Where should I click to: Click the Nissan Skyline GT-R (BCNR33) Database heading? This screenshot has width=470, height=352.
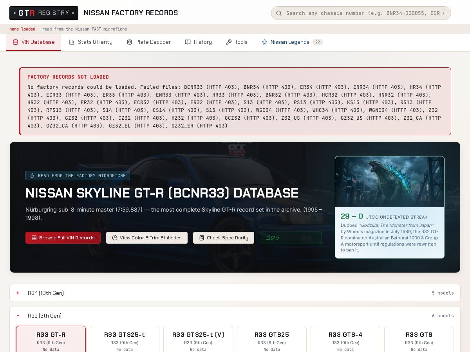[162, 193]
